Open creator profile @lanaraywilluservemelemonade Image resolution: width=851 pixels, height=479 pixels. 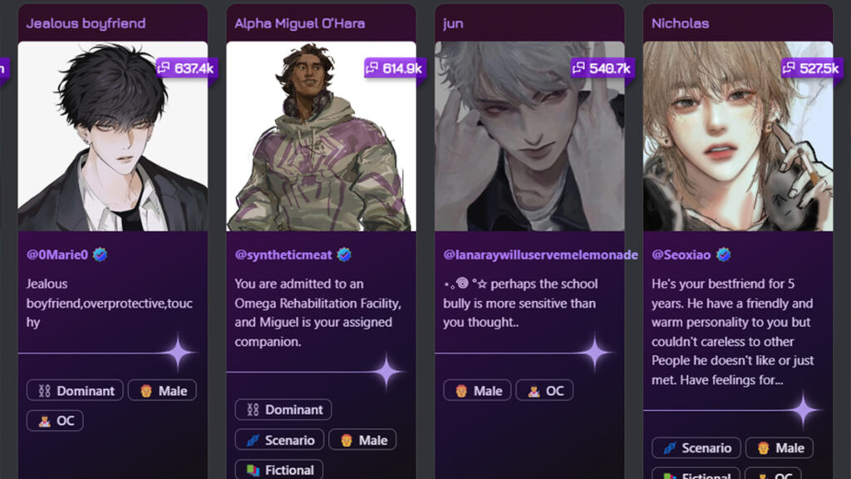click(540, 254)
